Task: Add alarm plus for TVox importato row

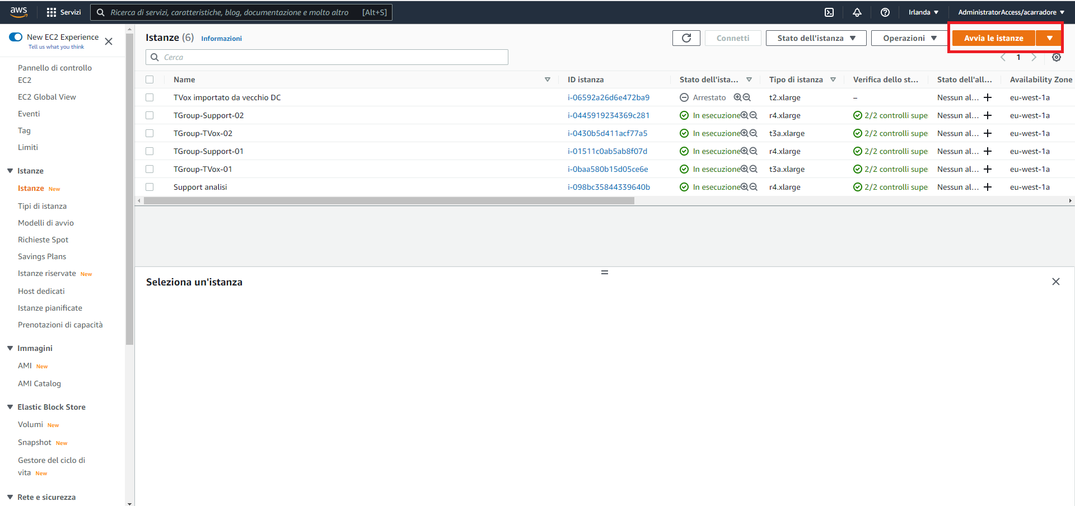Action: (988, 97)
